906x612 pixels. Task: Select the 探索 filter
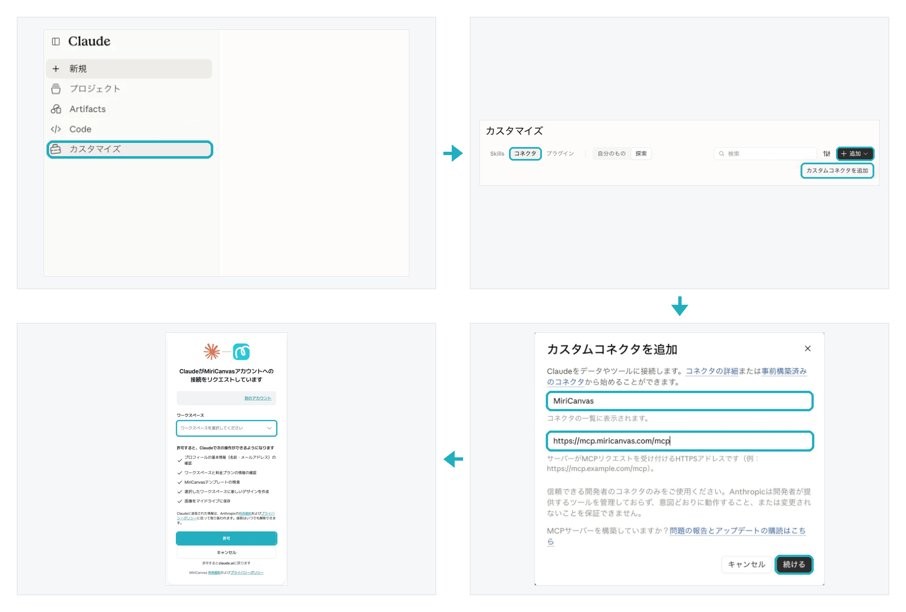click(641, 154)
